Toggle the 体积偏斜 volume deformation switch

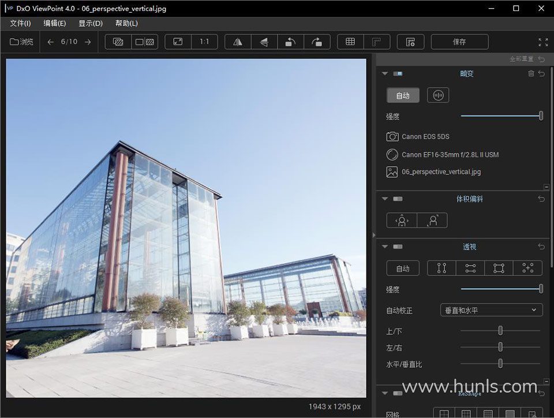[x=398, y=199]
